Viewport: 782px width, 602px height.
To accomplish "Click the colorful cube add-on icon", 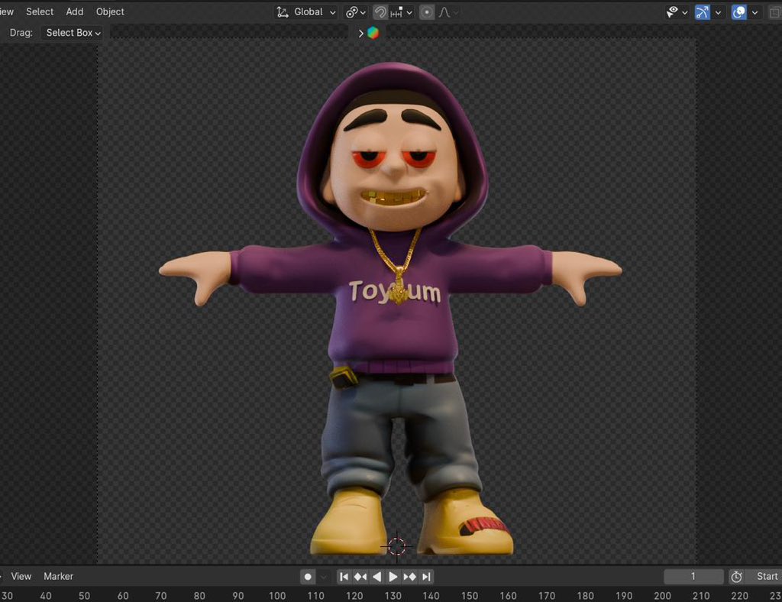I will click(x=373, y=33).
